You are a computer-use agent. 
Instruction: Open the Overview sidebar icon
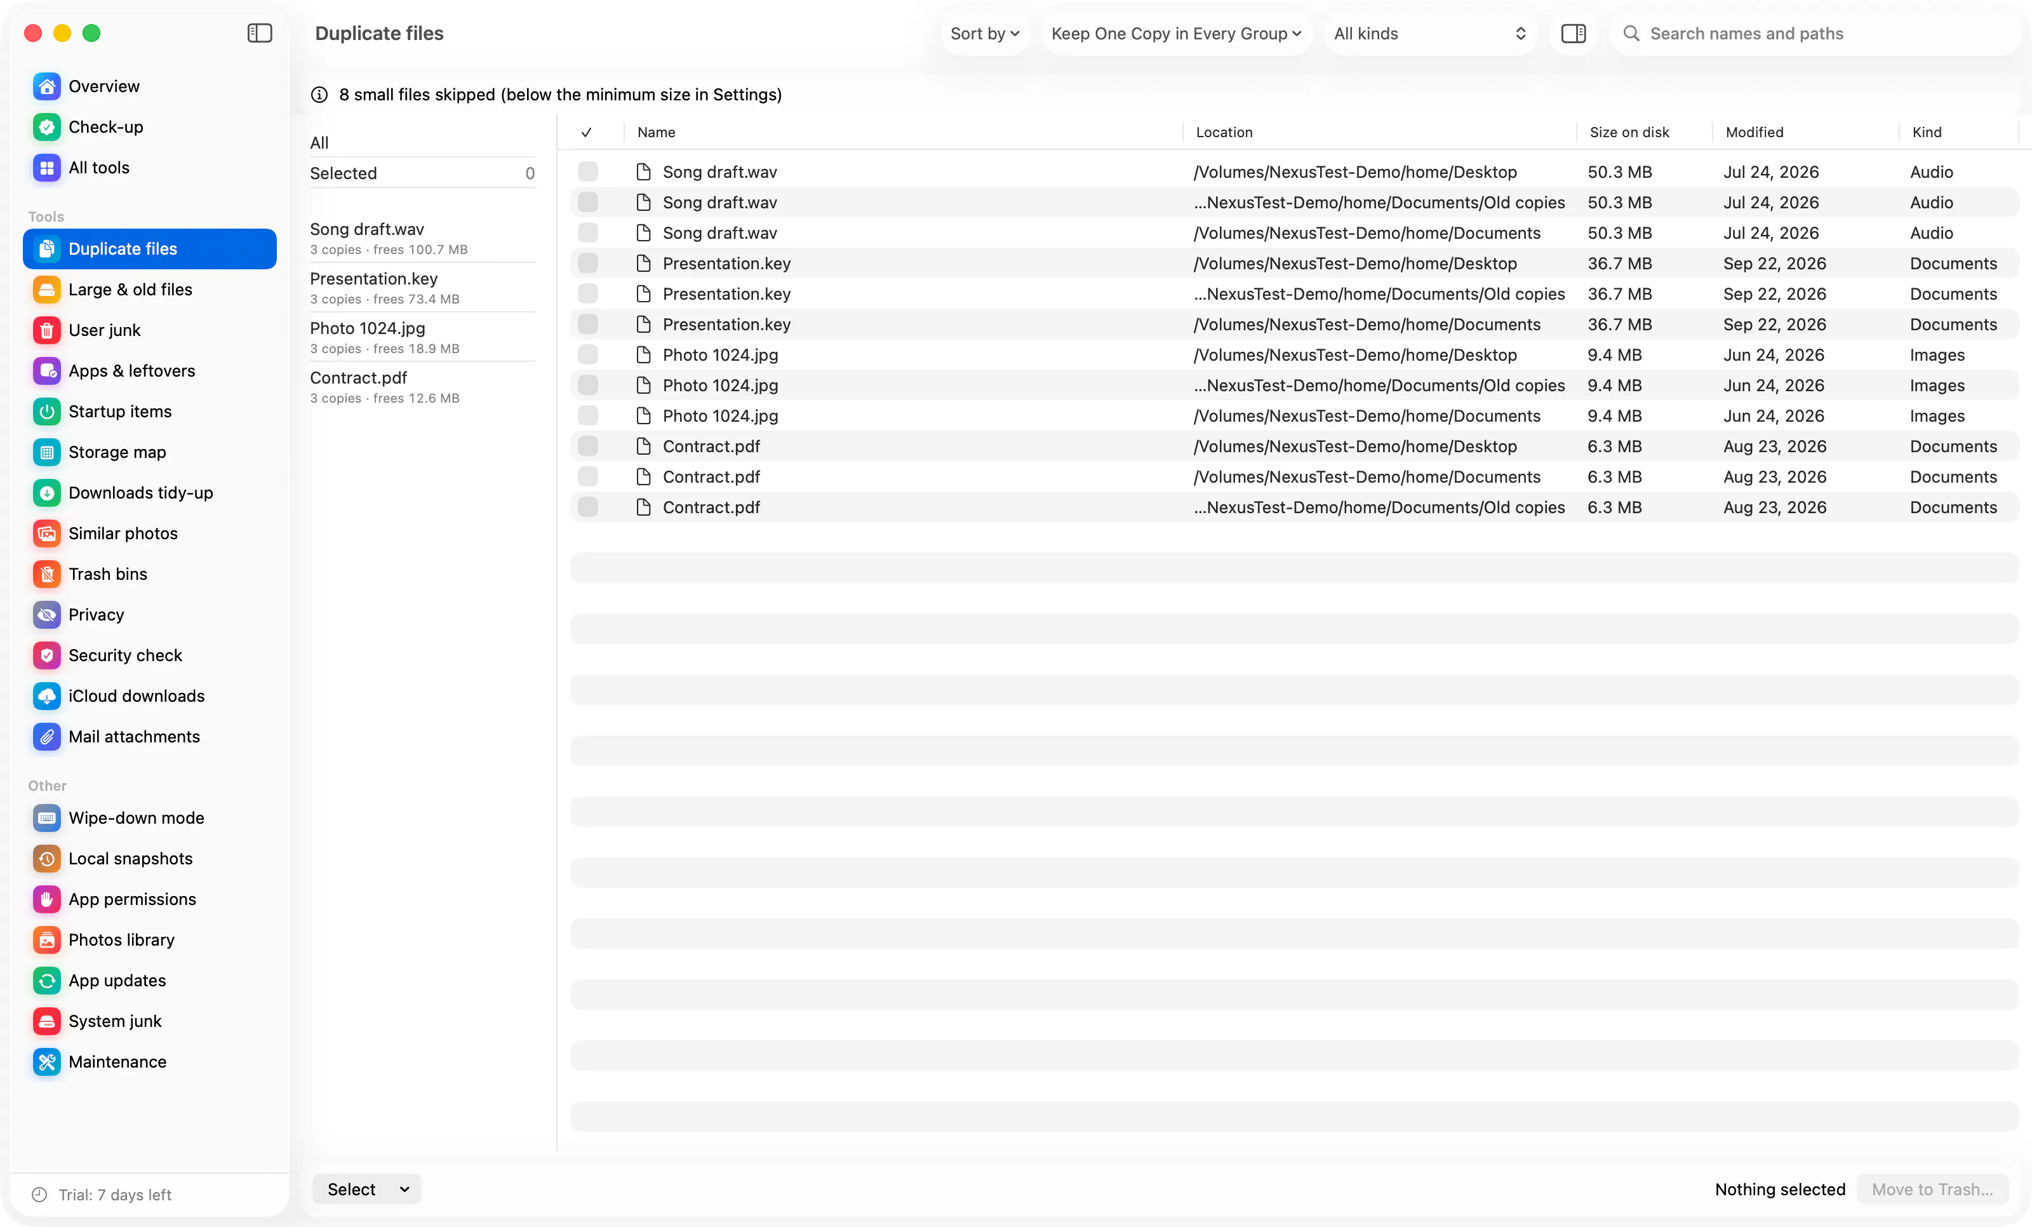point(47,86)
